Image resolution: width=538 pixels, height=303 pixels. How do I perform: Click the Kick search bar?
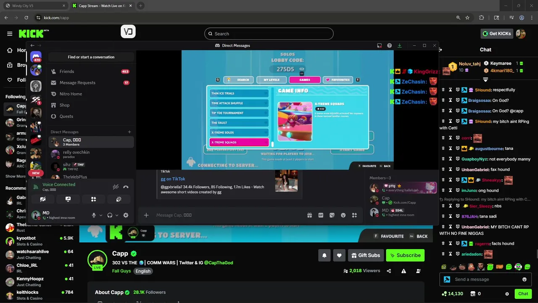point(269,34)
